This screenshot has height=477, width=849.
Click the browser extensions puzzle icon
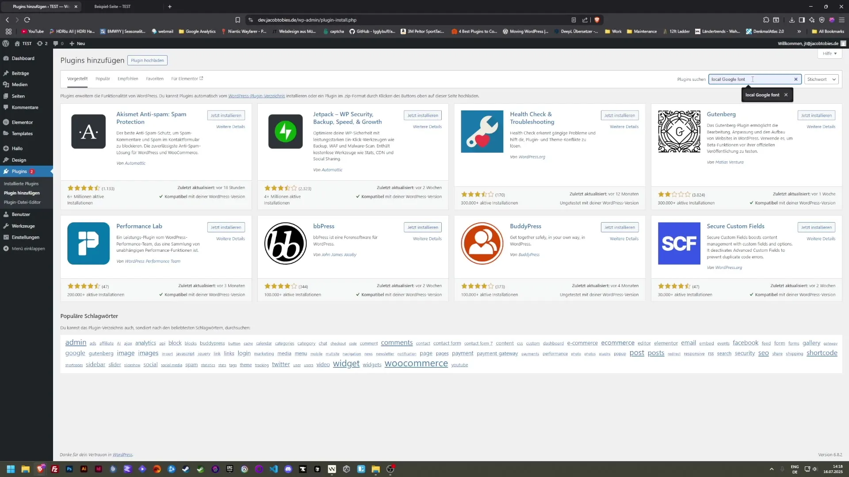(765, 20)
